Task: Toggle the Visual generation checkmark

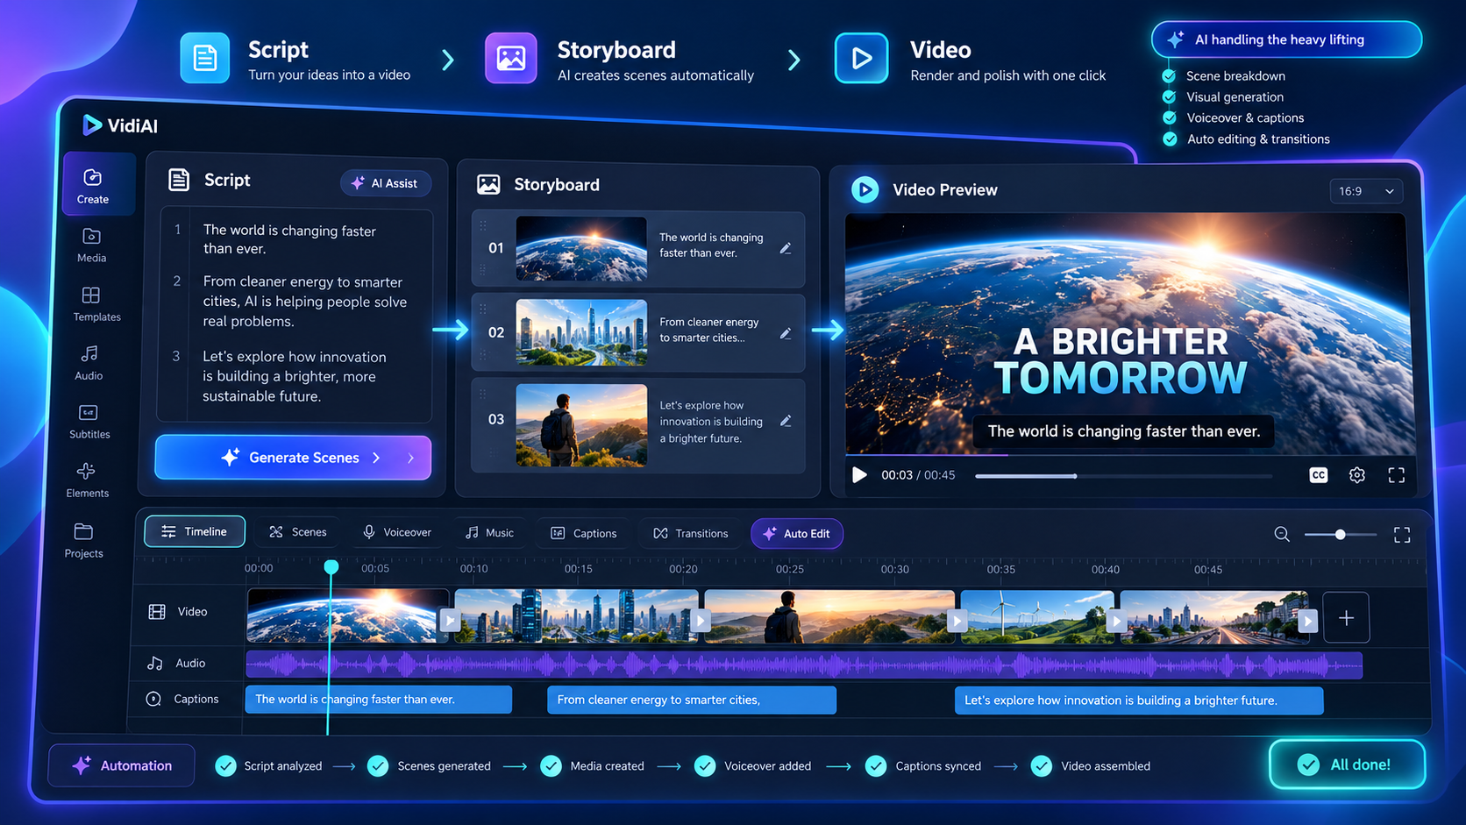Action: coord(1169,96)
